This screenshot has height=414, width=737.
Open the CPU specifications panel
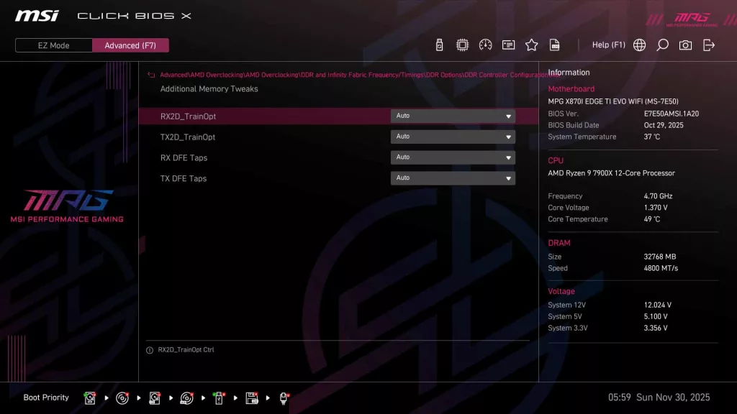click(x=463, y=44)
